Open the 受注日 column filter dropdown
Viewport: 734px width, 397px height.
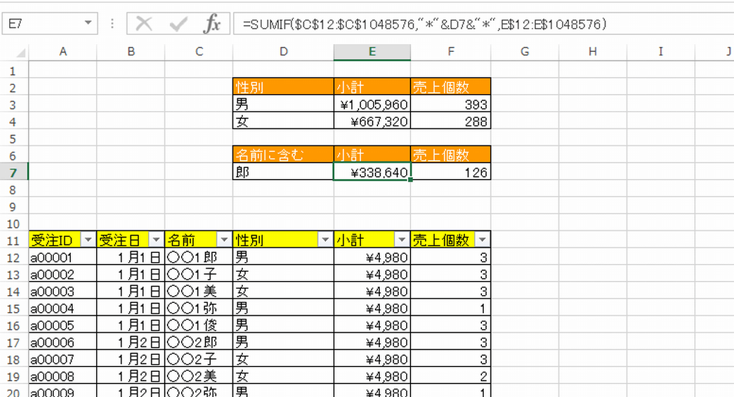tap(157, 240)
